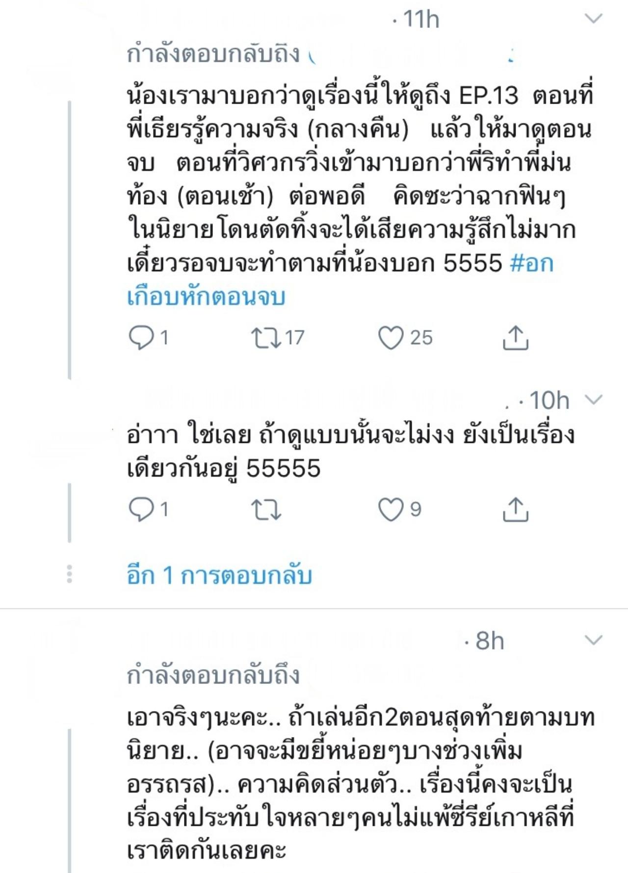The height and width of the screenshot is (873, 628).
Task: Open options chevron on 8h tweet
Action: 594,640
